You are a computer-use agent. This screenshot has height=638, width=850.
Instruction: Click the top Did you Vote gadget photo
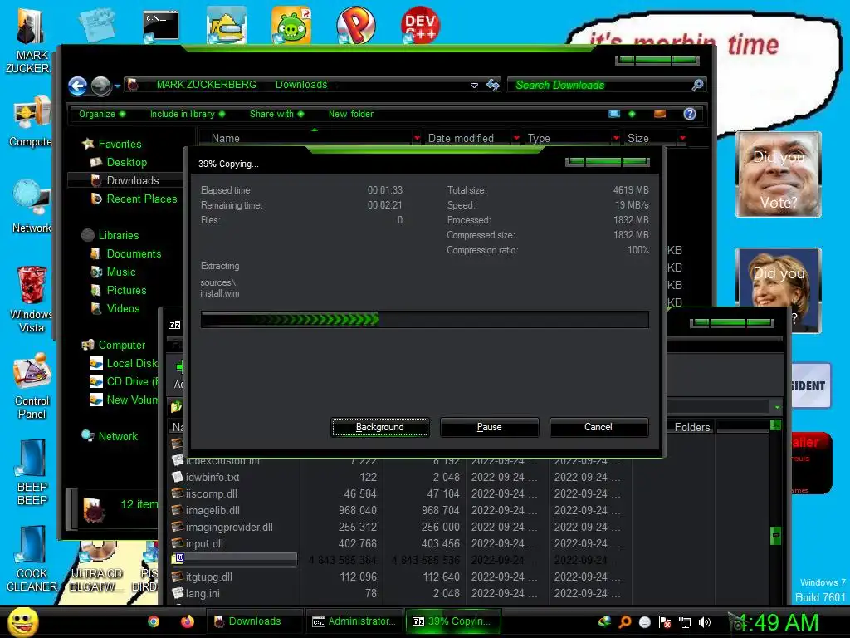pyautogui.click(x=779, y=174)
